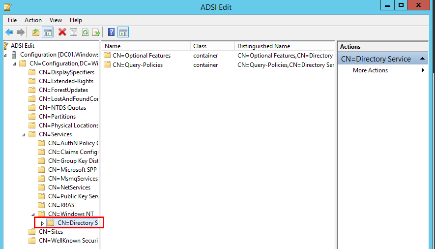435x249 pixels.
Task: Select CN=NTDS Quotas in the tree
Action: pyautogui.click(x=62, y=108)
